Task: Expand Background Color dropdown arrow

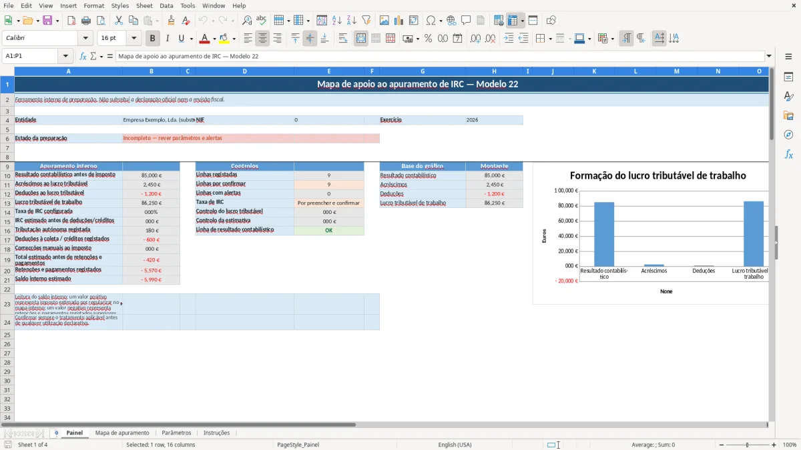Action: point(234,39)
